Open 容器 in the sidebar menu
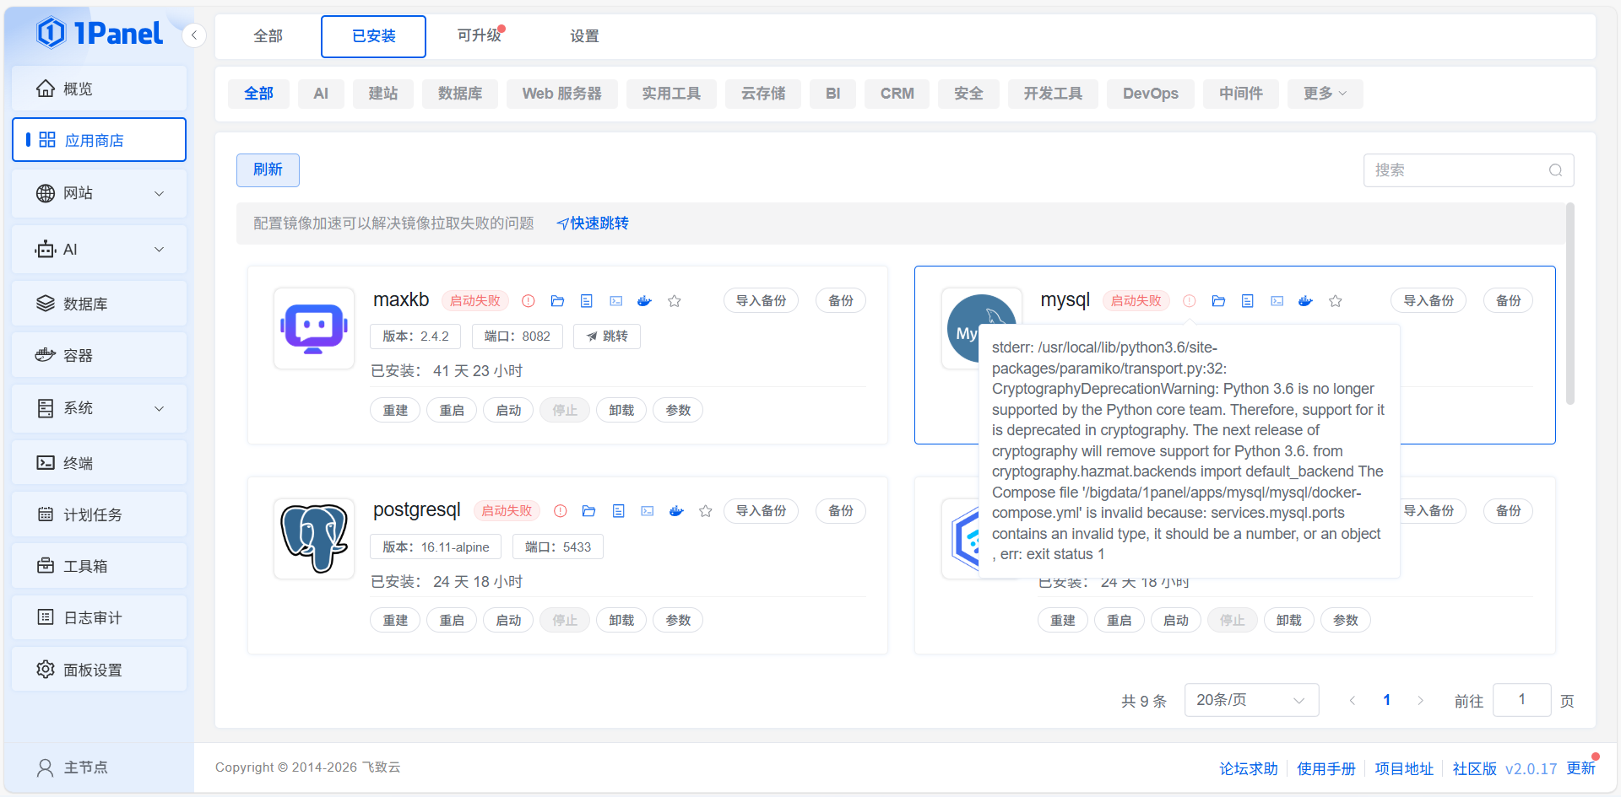This screenshot has height=797, width=1621. tap(99, 355)
